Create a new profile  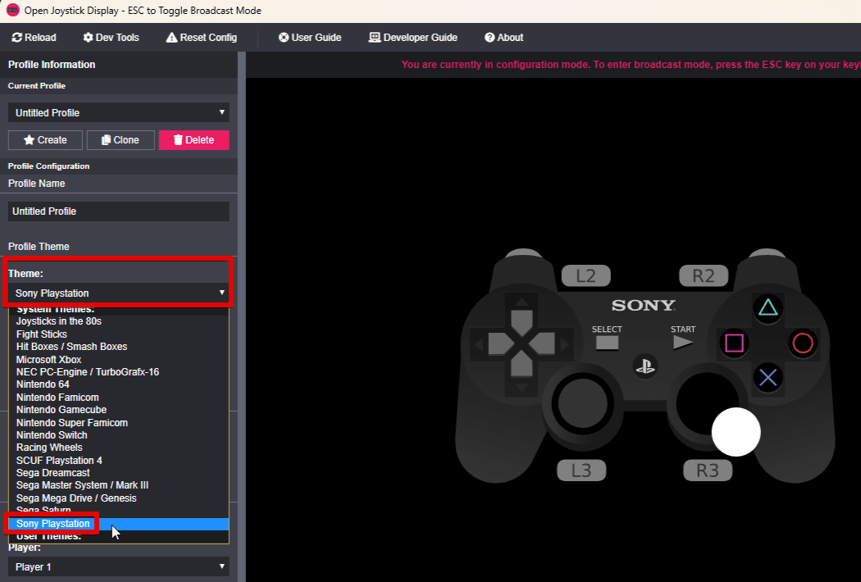[45, 140]
